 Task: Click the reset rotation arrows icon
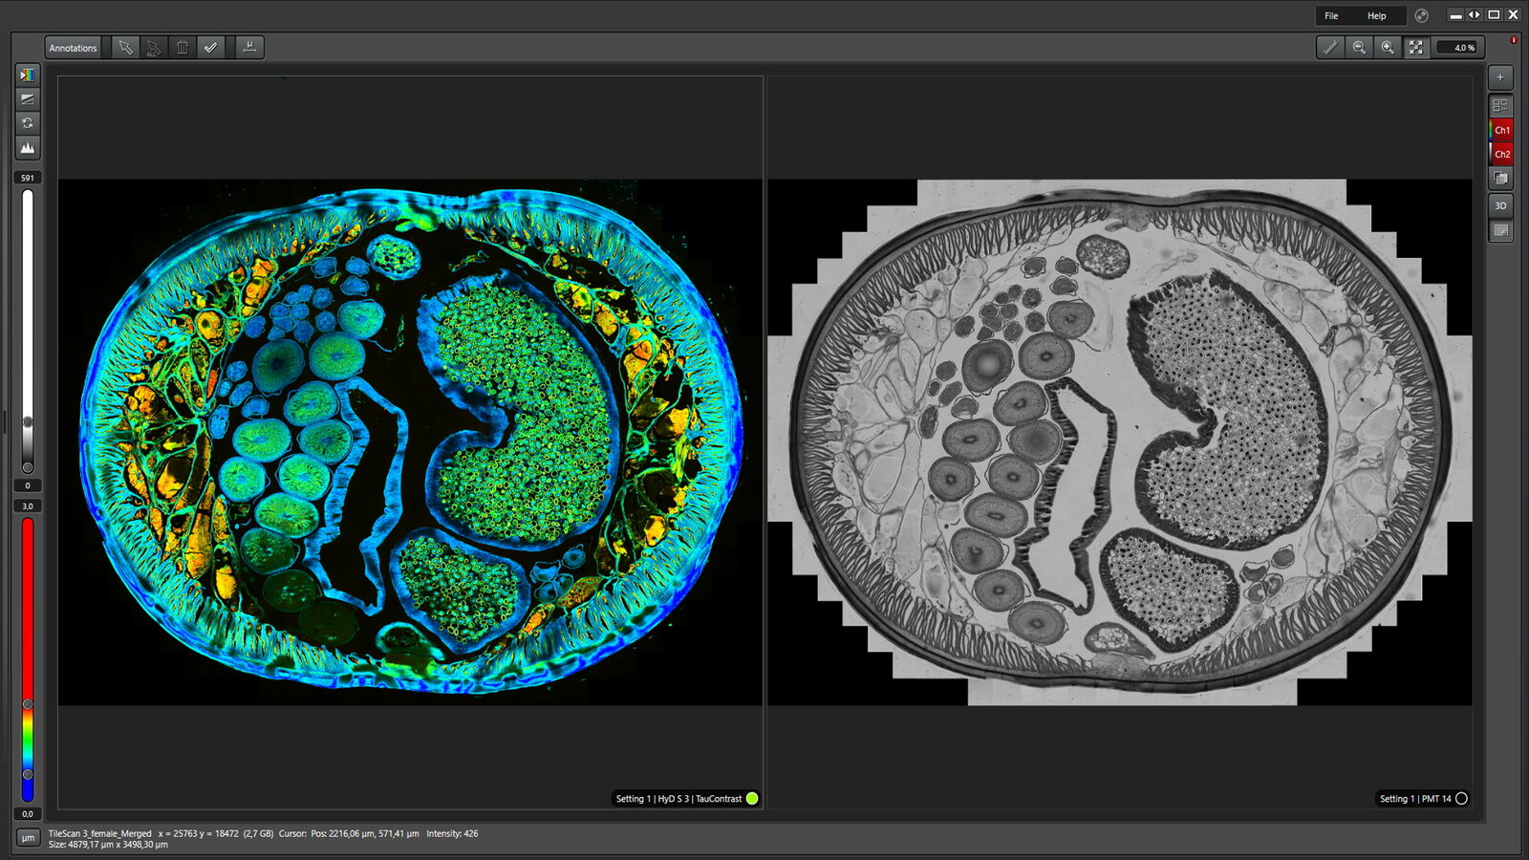28,123
